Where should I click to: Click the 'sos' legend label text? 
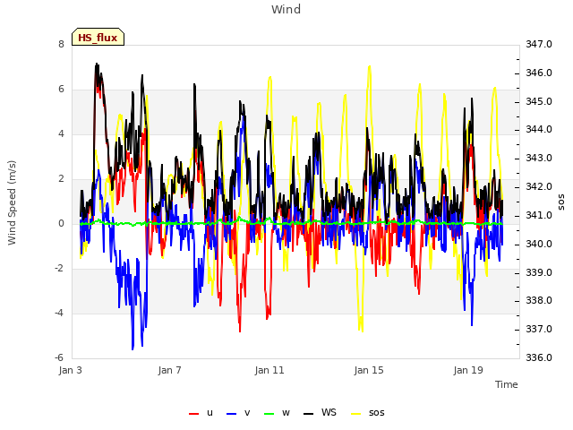pos(377,413)
